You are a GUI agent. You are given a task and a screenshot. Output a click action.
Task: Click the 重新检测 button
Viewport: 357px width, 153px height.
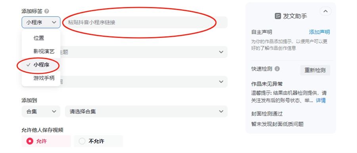[x=315, y=70]
